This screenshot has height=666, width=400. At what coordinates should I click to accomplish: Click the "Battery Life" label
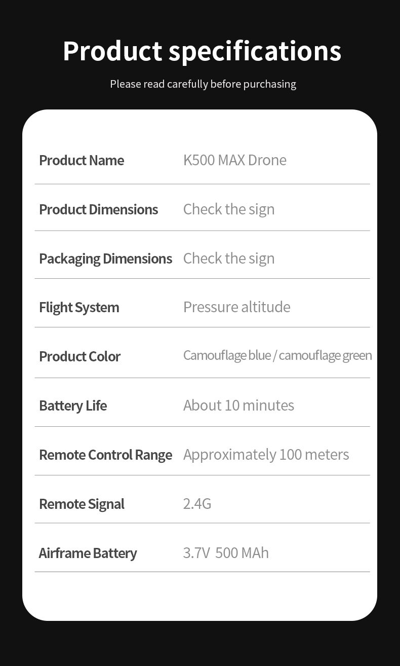(x=73, y=405)
